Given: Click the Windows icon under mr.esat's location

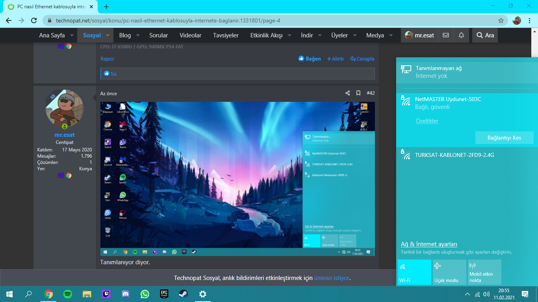Looking at the screenshot, I should (x=60, y=175).
